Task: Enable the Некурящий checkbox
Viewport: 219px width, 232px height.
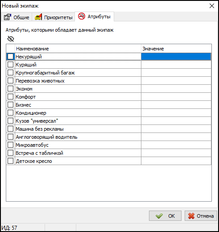Action: [x=10, y=57]
